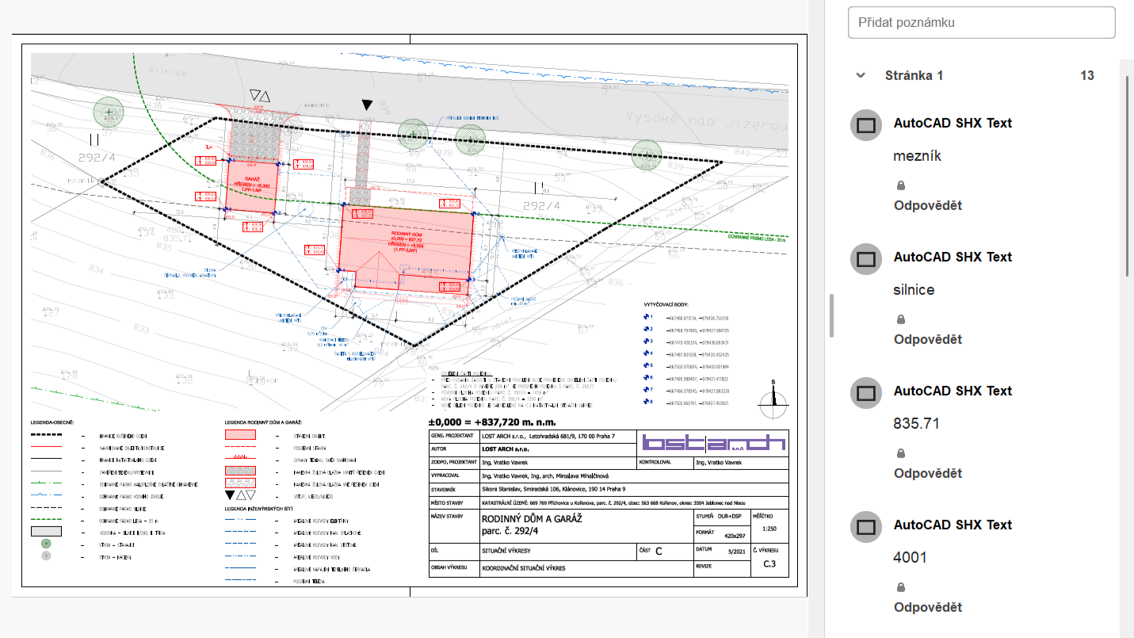Click the red Rodinný dům building on the plan
Screen dimensions: 1134x638
[406, 238]
